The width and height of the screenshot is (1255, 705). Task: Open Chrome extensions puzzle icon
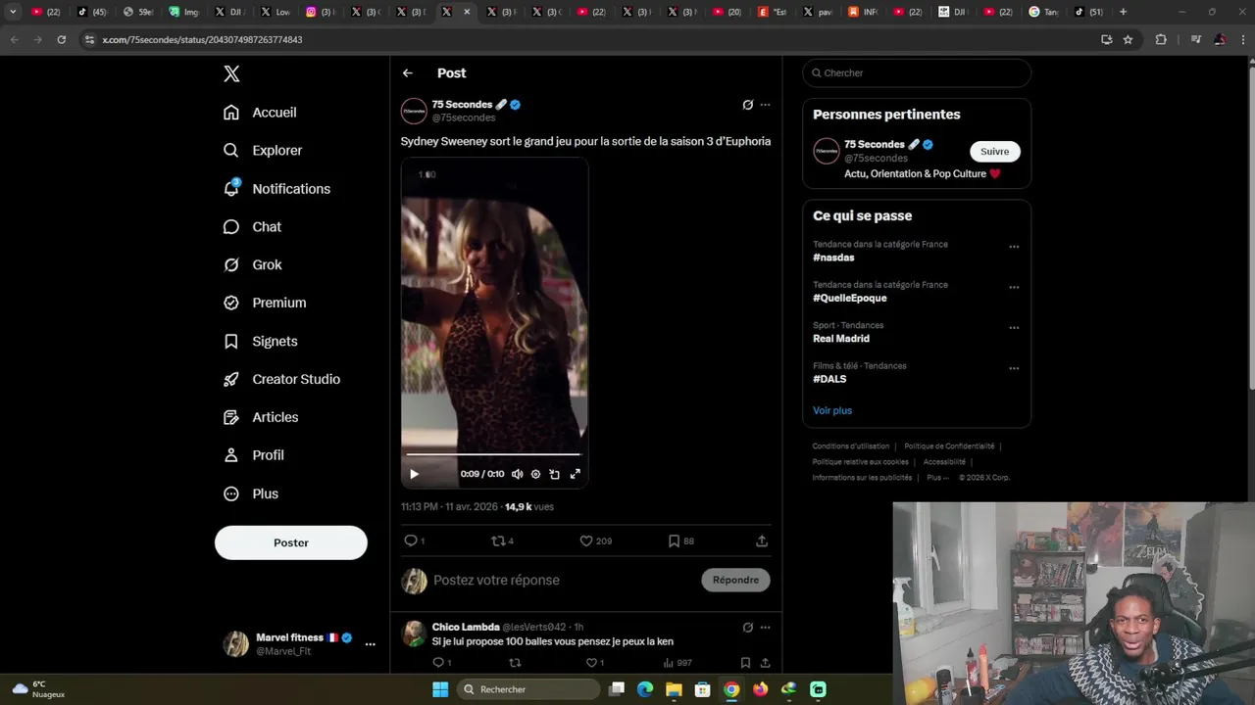[1161, 39]
